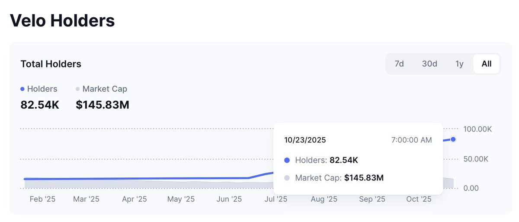Choose the 1y range tab

[x=459, y=64]
